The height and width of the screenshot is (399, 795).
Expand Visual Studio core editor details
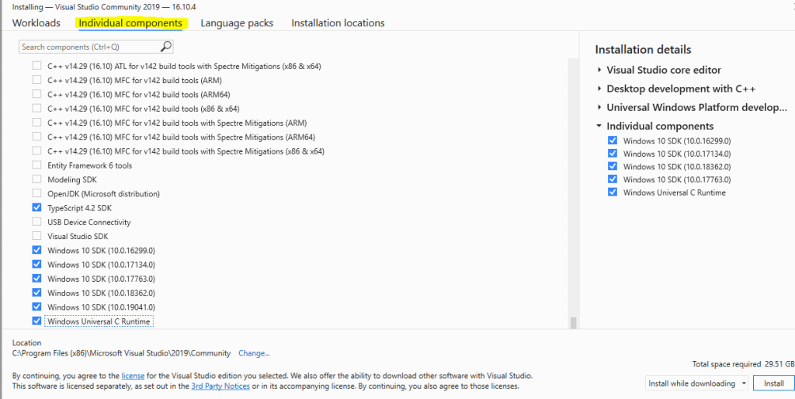tap(599, 70)
